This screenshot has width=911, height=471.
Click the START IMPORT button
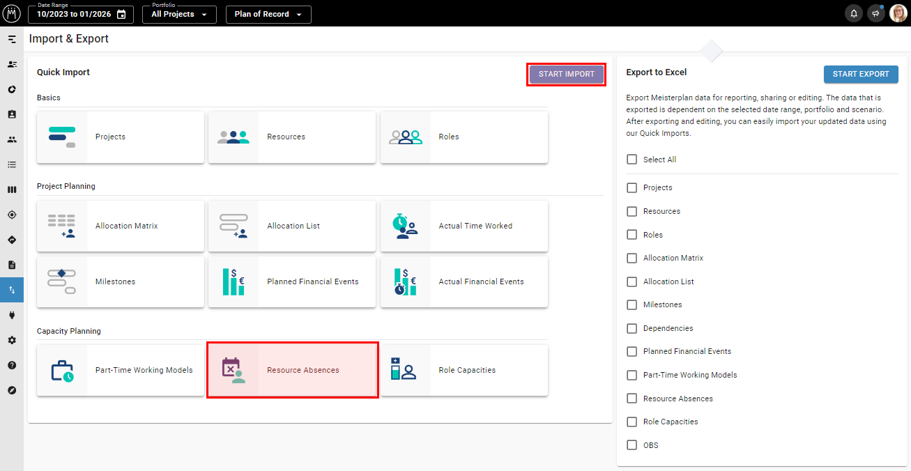[567, 74]
